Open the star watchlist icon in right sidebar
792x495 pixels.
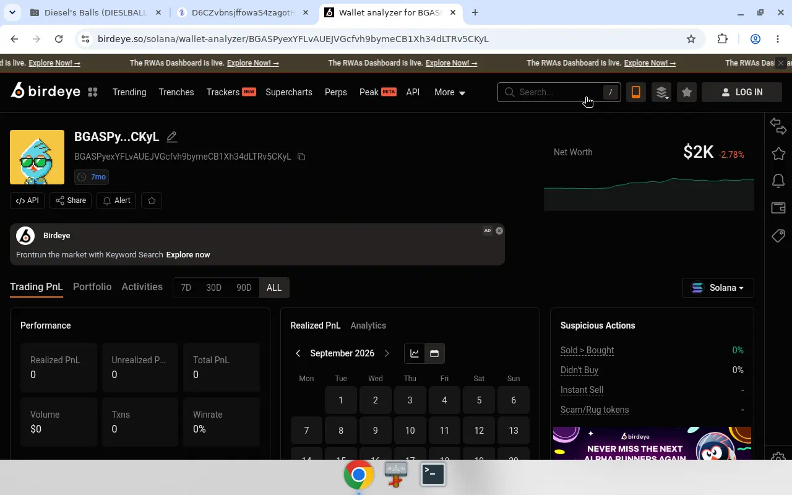(x=778, y=153)
